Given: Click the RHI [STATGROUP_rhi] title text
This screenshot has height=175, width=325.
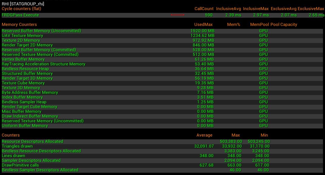Looking at the screenshot, I should [23, 4].
